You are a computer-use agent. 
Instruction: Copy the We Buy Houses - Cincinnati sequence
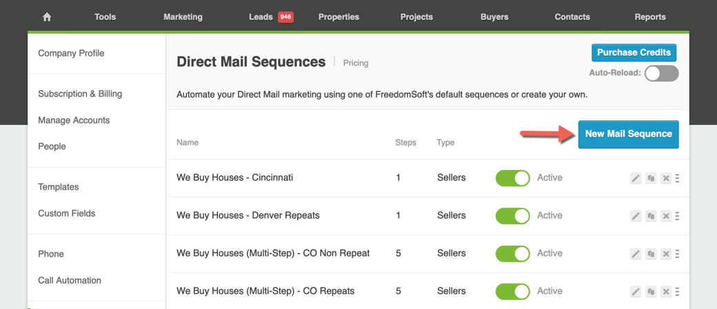(651, 178)
